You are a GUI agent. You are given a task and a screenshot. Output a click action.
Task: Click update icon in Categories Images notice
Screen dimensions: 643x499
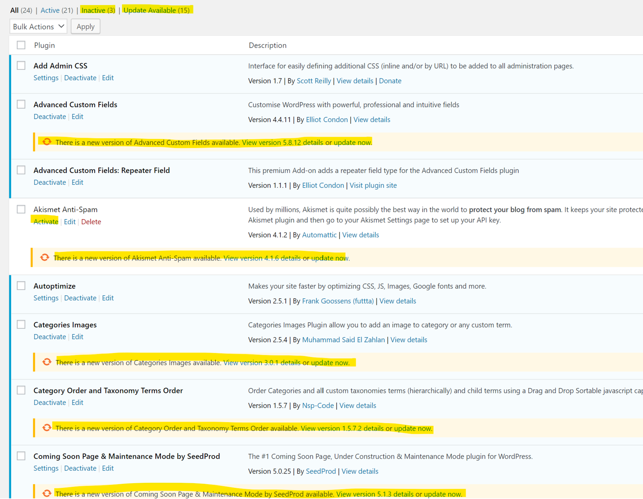pos(47,362)
